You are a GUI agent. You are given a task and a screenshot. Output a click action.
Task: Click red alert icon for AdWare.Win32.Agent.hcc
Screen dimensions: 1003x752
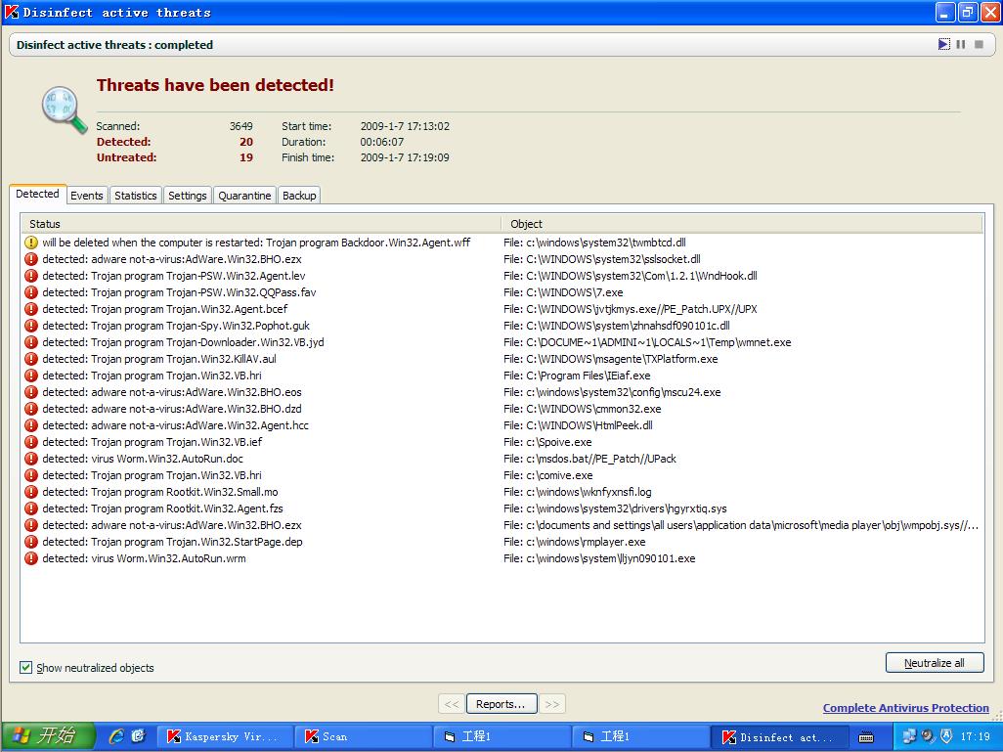click(x=31, y=425)
